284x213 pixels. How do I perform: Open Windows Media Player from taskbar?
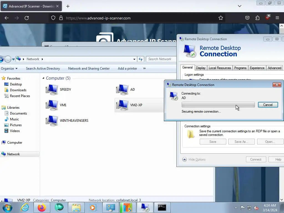[93, 207]
